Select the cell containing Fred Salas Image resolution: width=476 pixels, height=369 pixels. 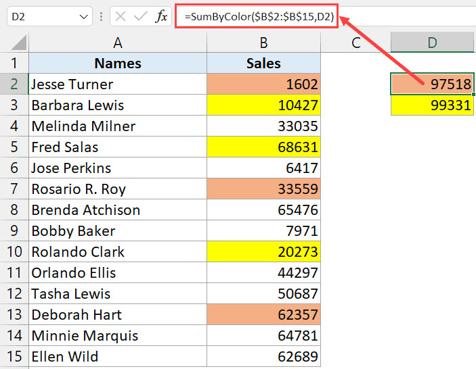tap(118, 147)
